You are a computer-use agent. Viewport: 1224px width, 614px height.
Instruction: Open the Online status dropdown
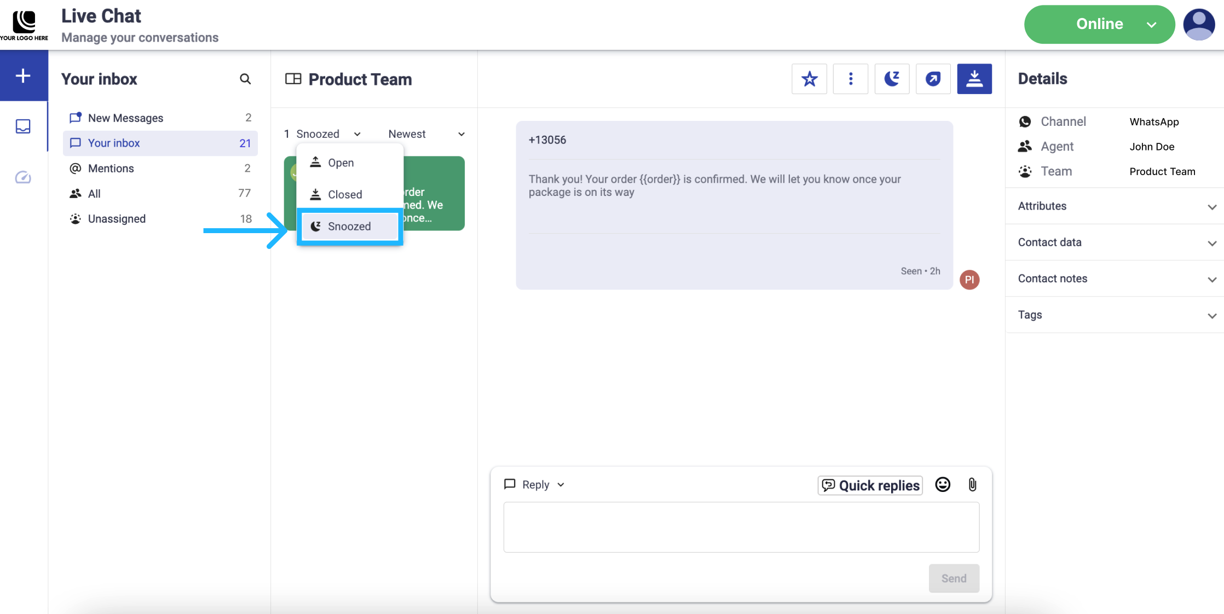(x=1099, y=24)
